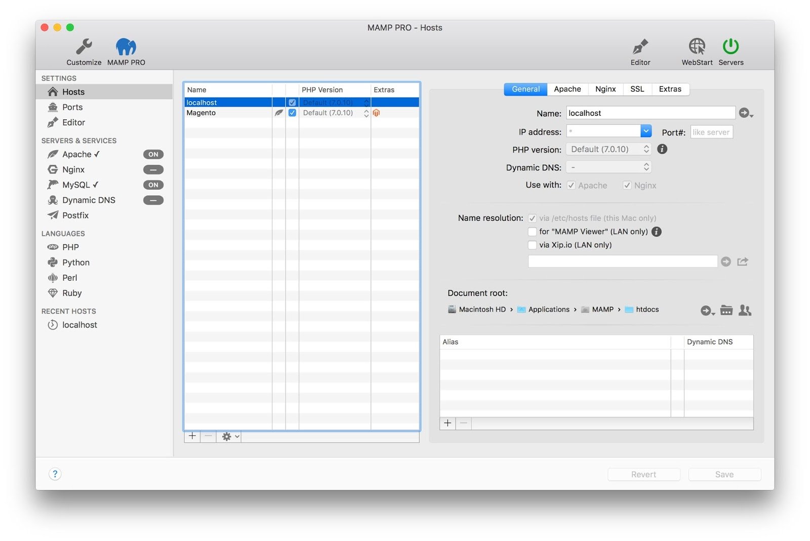Remove selected host with minus button

click(x=208, y=436)
